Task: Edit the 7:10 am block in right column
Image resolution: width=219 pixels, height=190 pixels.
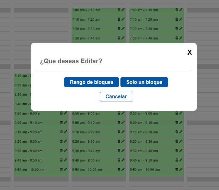Action: (181, 19)
